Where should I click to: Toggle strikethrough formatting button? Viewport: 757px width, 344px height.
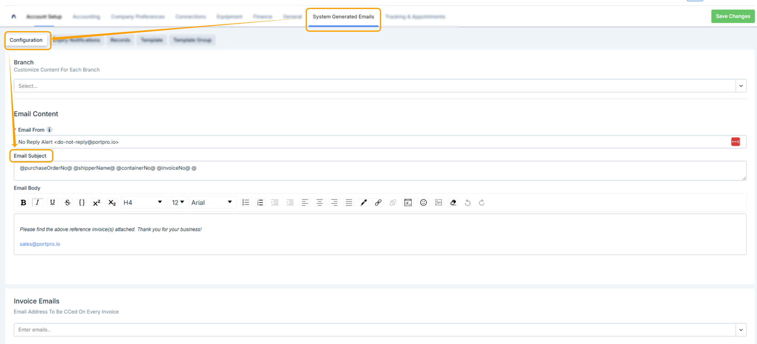tap(67, 203)
